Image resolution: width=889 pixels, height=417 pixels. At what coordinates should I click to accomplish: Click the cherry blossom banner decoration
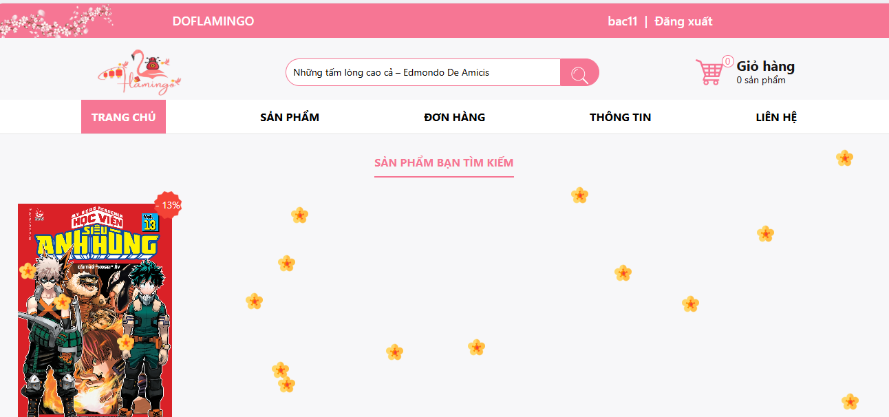click(56, 21)
